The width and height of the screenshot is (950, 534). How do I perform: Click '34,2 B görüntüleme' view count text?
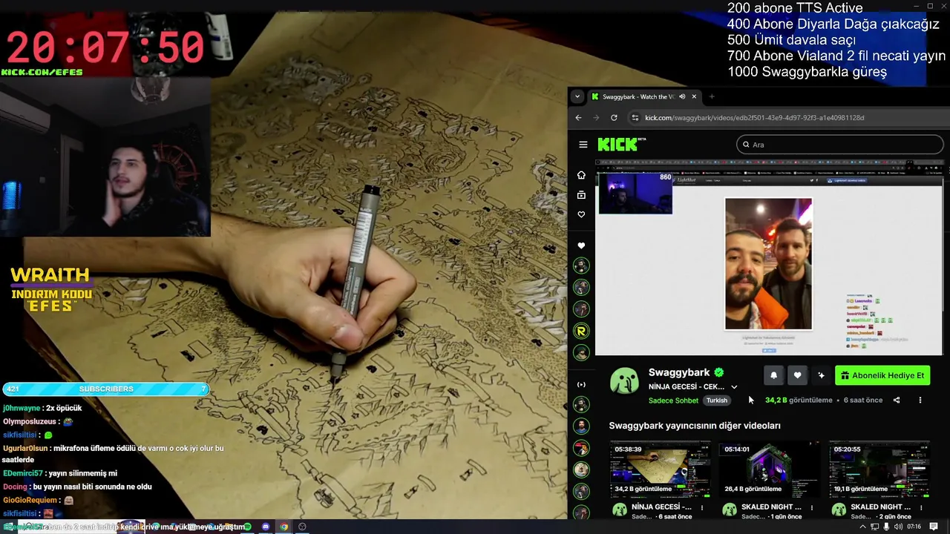tap(799, 400)
